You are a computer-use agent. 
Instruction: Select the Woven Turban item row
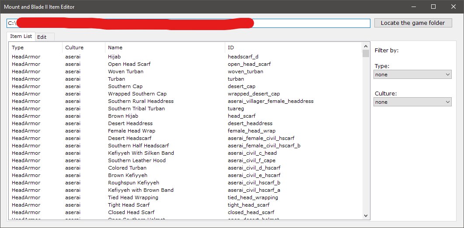126,71
